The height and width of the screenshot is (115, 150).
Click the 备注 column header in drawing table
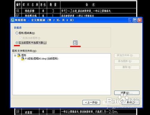(x=90, y=5)
